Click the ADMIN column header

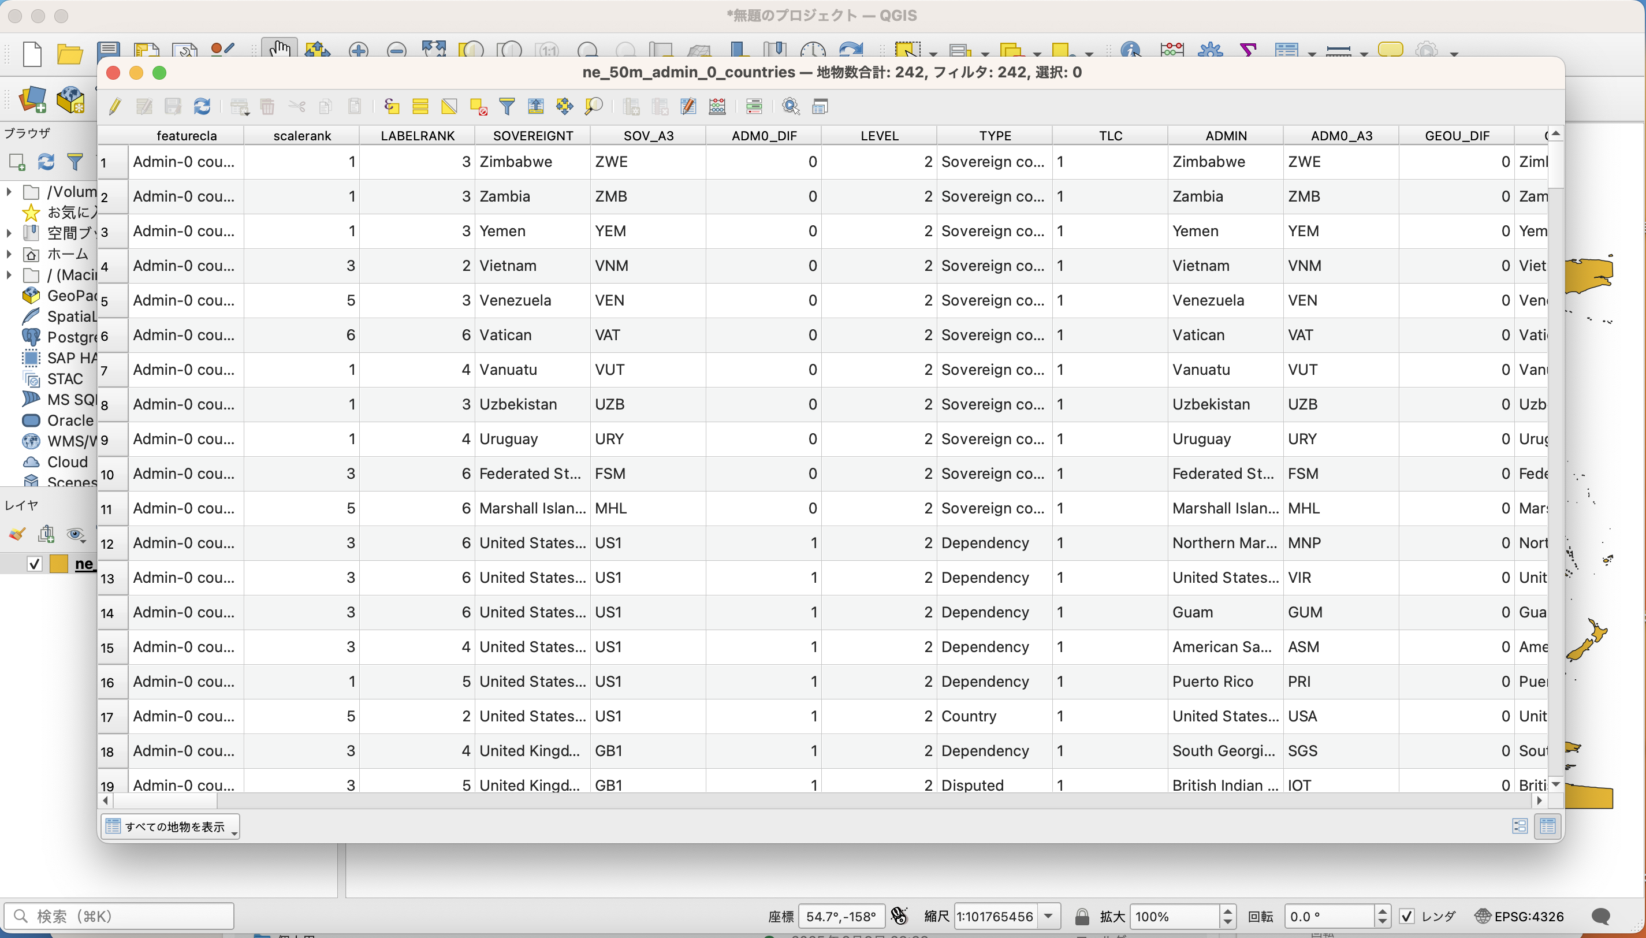tap(1226, 136)
